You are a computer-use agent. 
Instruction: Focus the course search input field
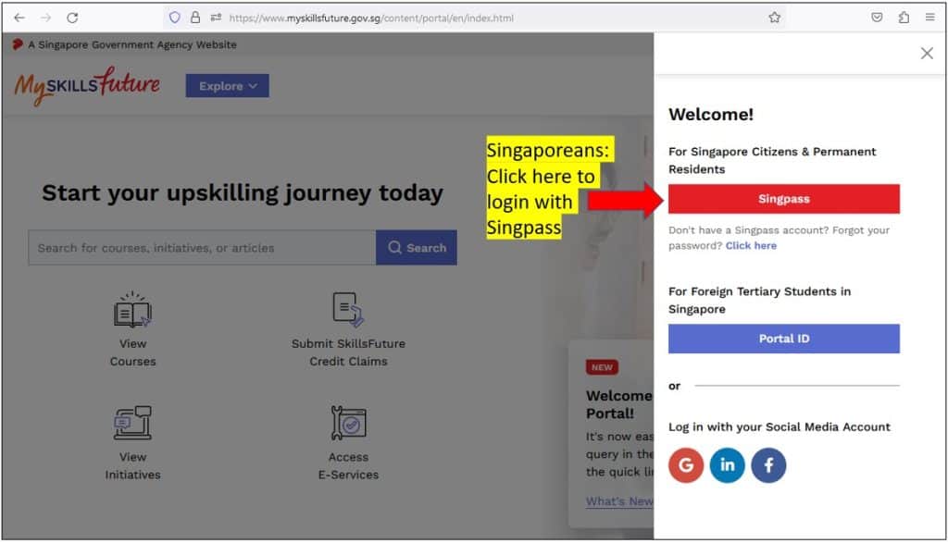point(202,248)
